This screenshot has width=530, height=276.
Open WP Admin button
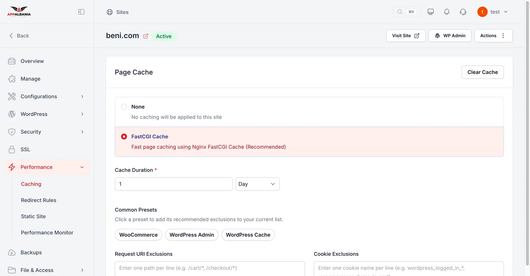pyautogui.click(x=450, y=36)
